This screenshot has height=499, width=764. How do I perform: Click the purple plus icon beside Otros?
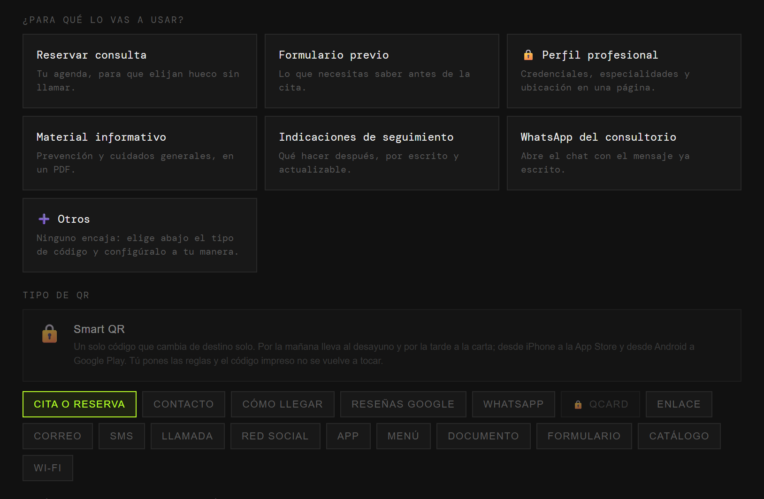click(x=44, y=219)
